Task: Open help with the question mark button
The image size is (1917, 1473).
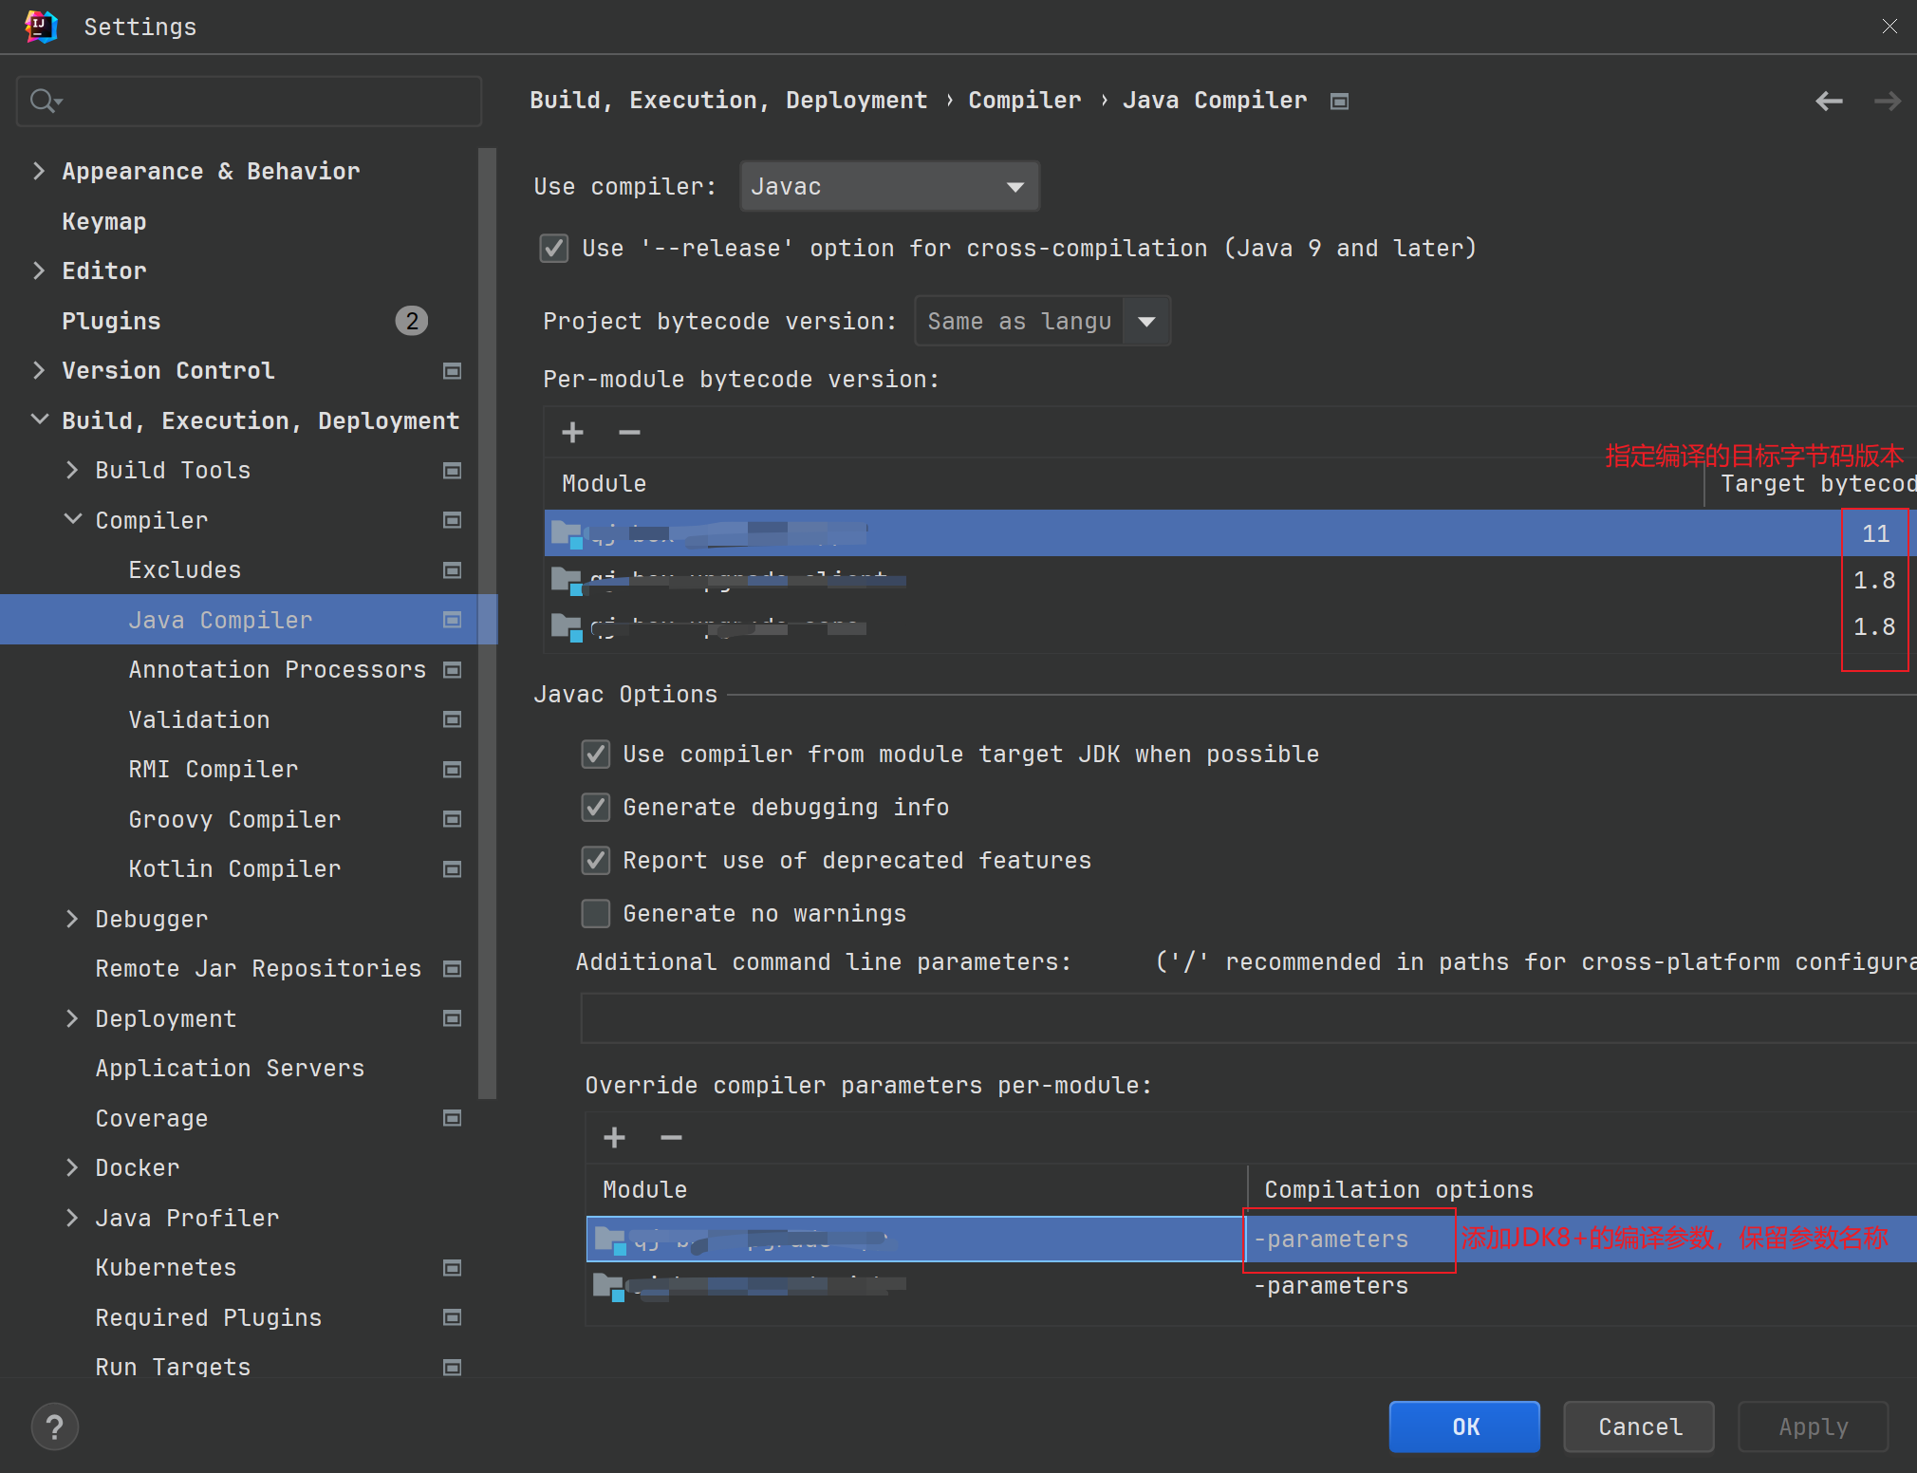Action: tap(54, 1426)
